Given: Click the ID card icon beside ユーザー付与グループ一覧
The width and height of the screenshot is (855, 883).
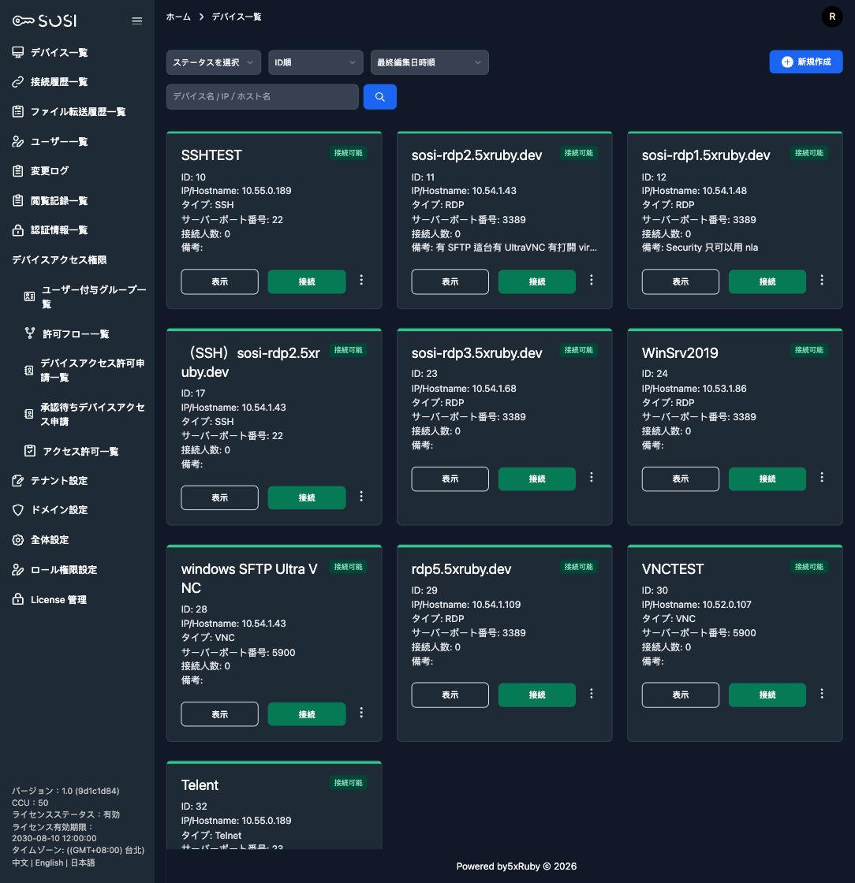Looking at the screenshot, I should (x=30, y=296).
